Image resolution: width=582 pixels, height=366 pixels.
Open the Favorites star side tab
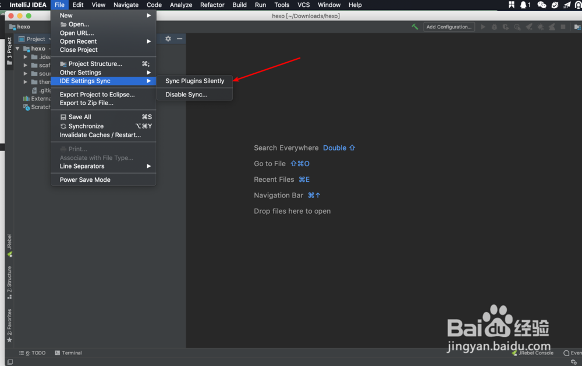tap(10, 325)
